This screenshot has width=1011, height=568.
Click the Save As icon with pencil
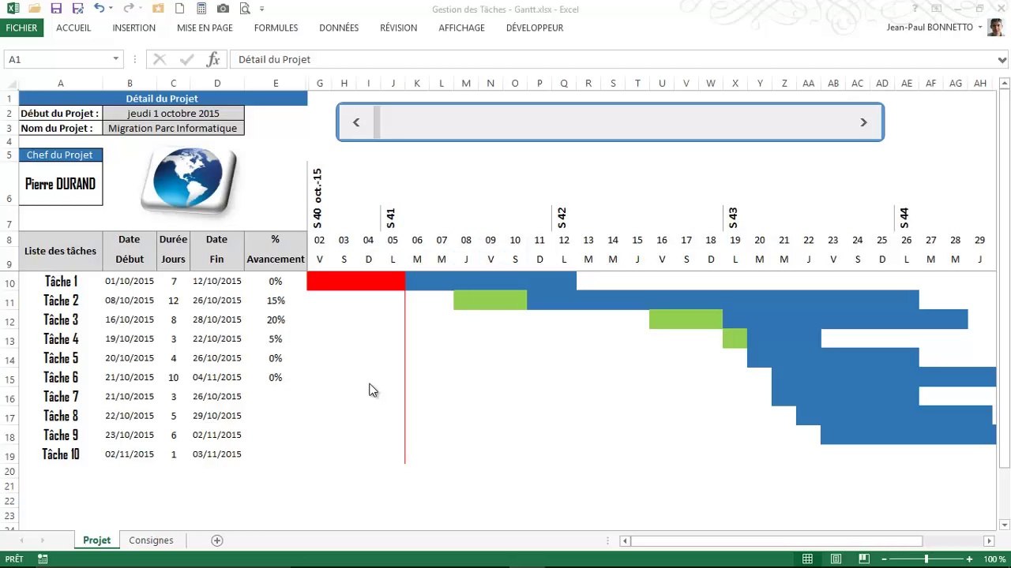pos(77,9)
